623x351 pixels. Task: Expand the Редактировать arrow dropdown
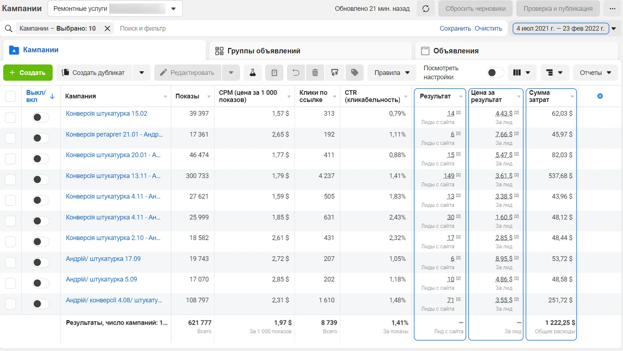click(231, 73)
